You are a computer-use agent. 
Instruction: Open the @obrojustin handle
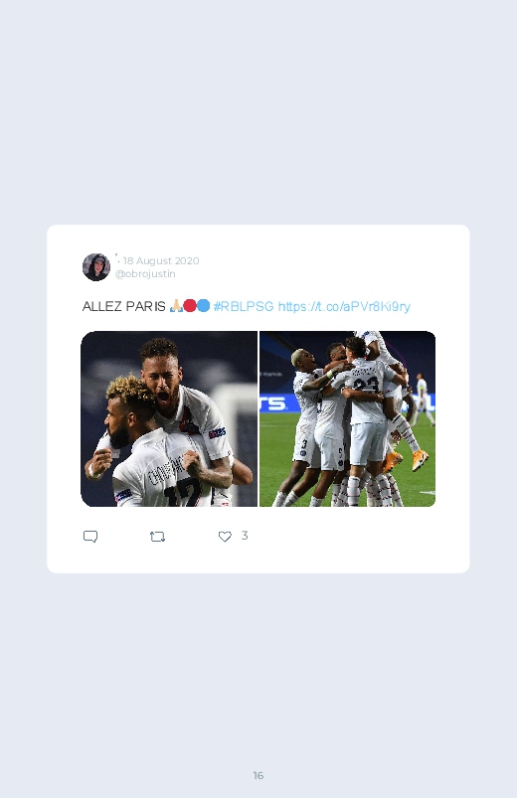[145, 274]
